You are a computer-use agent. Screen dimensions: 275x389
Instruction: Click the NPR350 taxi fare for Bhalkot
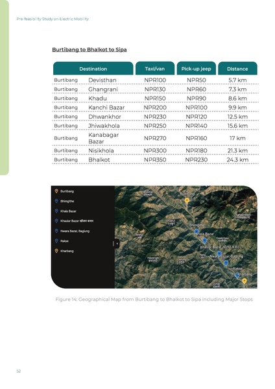tap(155, 159)
